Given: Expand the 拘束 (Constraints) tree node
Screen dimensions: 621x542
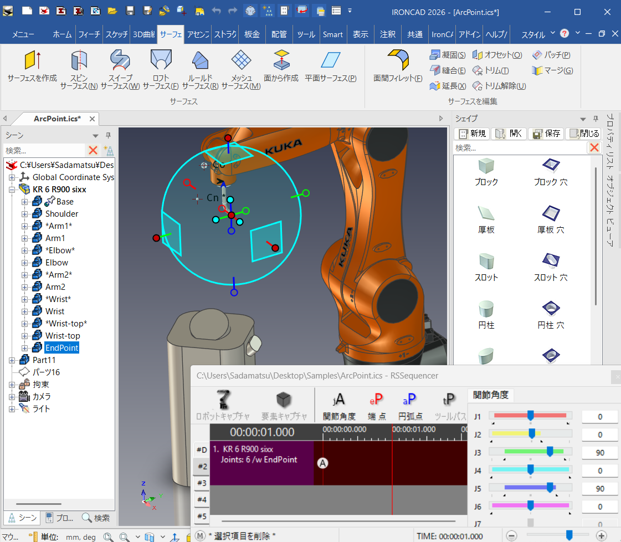Looking at the screenshot, I should (12, 385).
